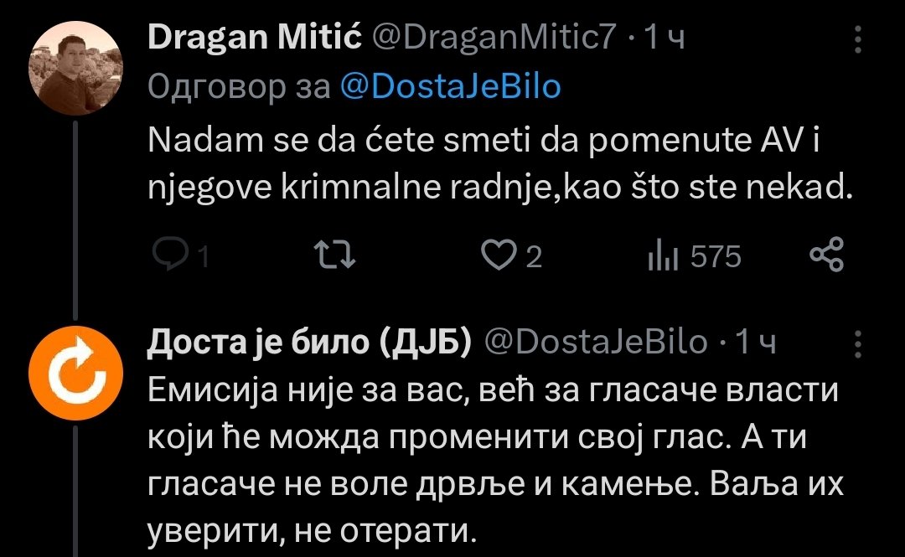Open view analytics bar chart icon
The width and height of the screenshot is (905, 557).
coord(662,256)
